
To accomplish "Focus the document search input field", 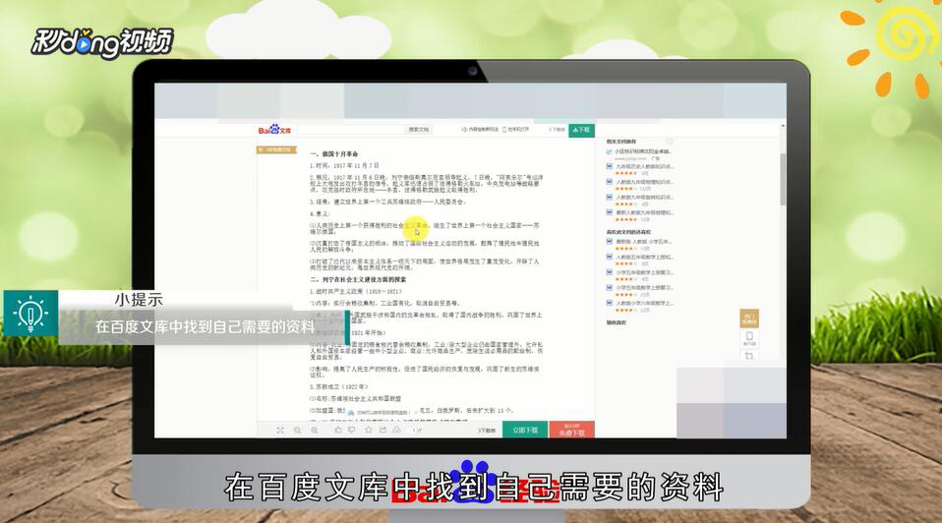I will [351, 130].
